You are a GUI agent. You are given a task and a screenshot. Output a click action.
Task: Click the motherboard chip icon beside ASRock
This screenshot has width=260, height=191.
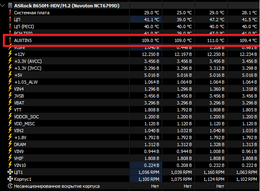pos(10,5)
